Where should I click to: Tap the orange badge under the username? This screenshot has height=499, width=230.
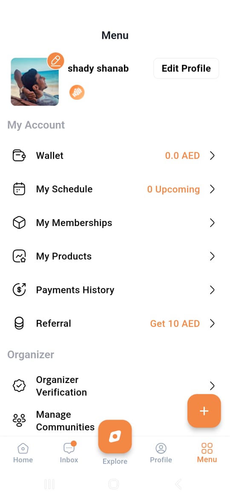tap(77, 93)
